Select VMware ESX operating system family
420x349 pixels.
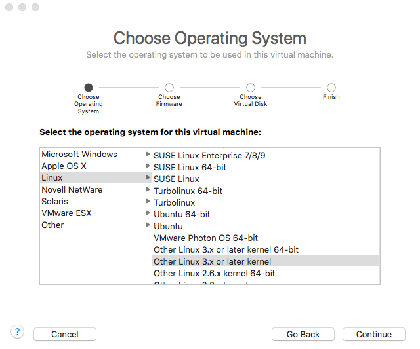66,213
